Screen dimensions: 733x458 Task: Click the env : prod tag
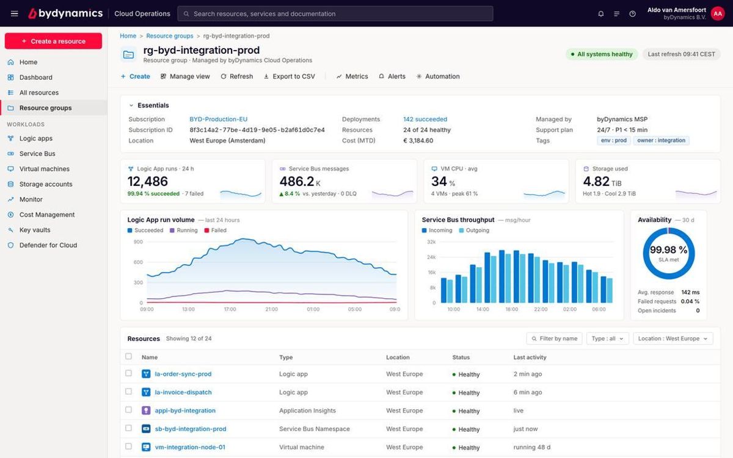coord(614,140)
